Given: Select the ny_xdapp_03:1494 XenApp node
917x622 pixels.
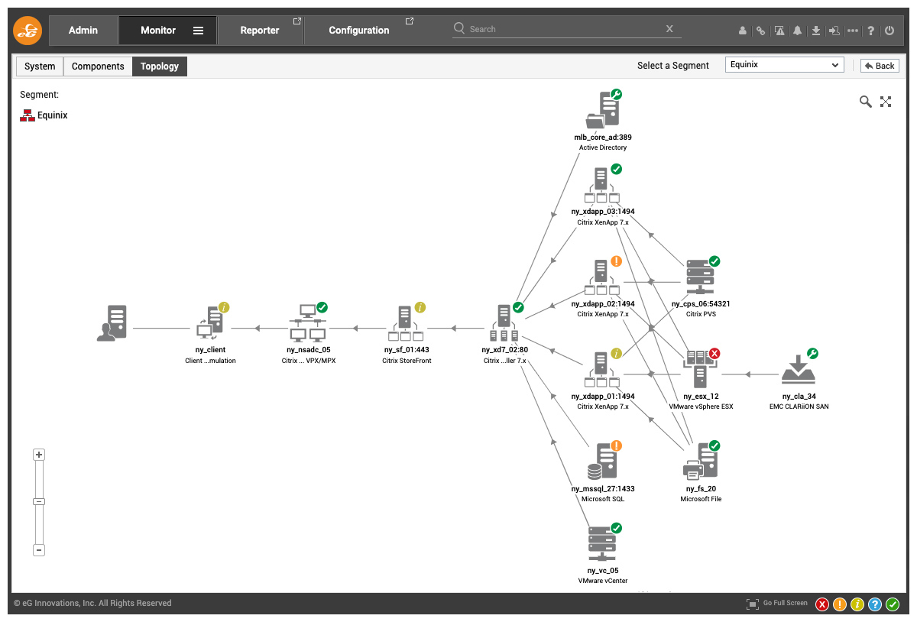Looking at the screenshot, I should pos(602,184).
